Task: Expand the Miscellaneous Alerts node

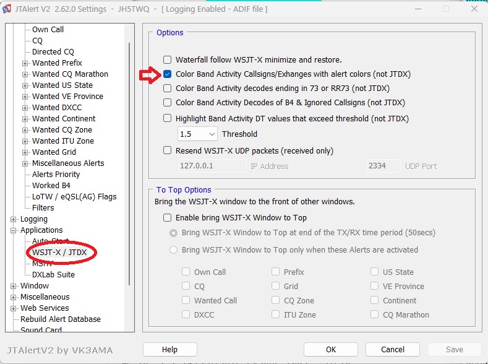Action: (x=25, y=163)
